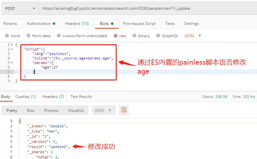Click the 200 OK status text
The image size is (257, 159).
click(221, 97)
